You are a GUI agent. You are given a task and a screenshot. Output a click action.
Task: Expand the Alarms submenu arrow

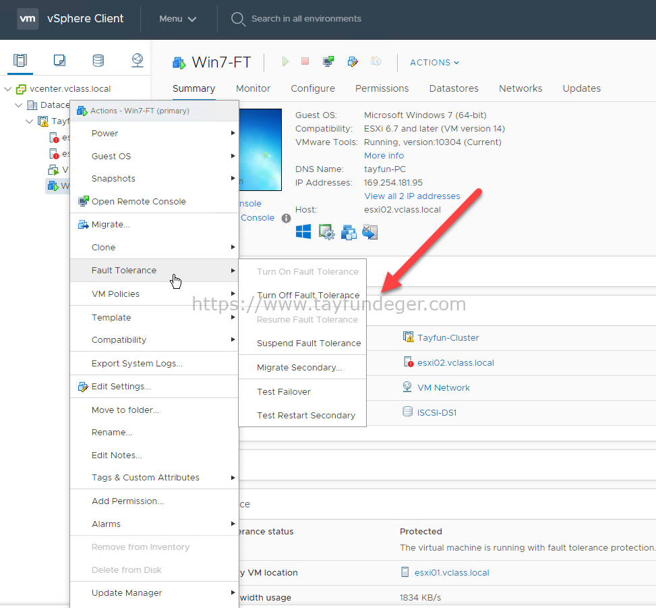pos(233,524)
